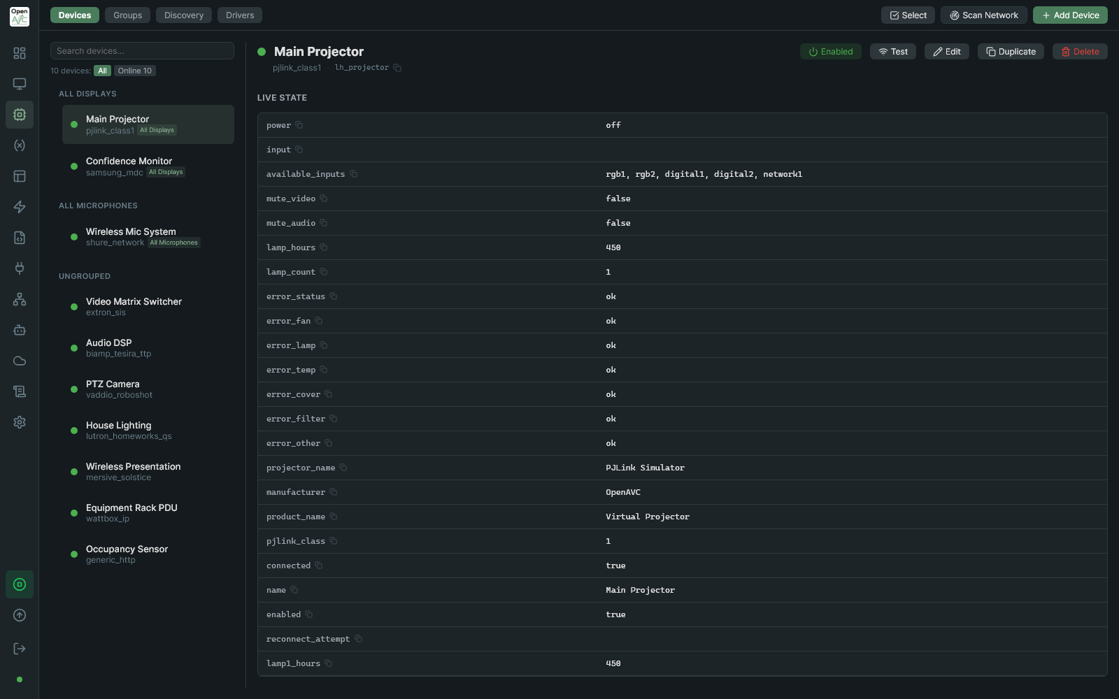Focus the Search devices field

pos(142,51)
